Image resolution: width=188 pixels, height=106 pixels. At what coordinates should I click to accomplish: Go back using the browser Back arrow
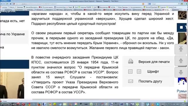click(x=2, y=4)
